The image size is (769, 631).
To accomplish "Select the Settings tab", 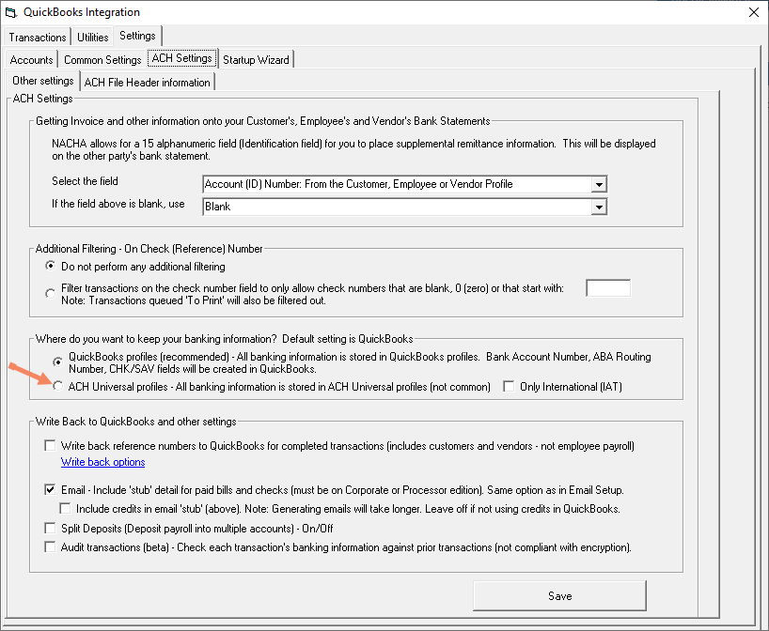I will [137, 36].
